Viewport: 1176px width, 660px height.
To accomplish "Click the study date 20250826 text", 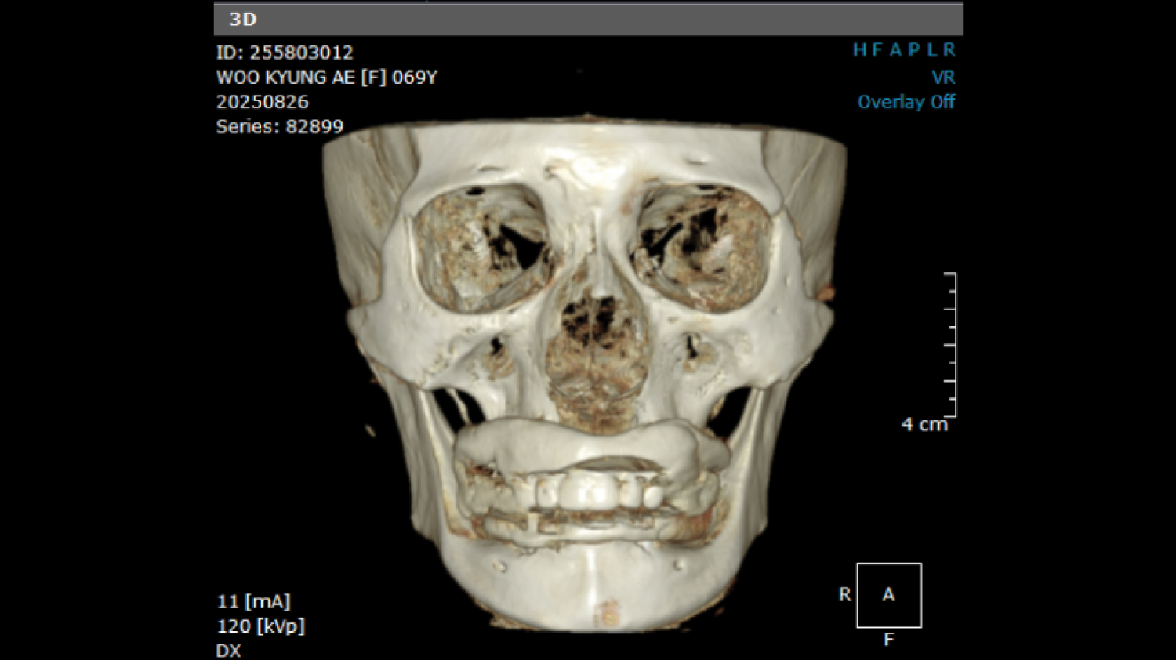I will pos(263,102).
